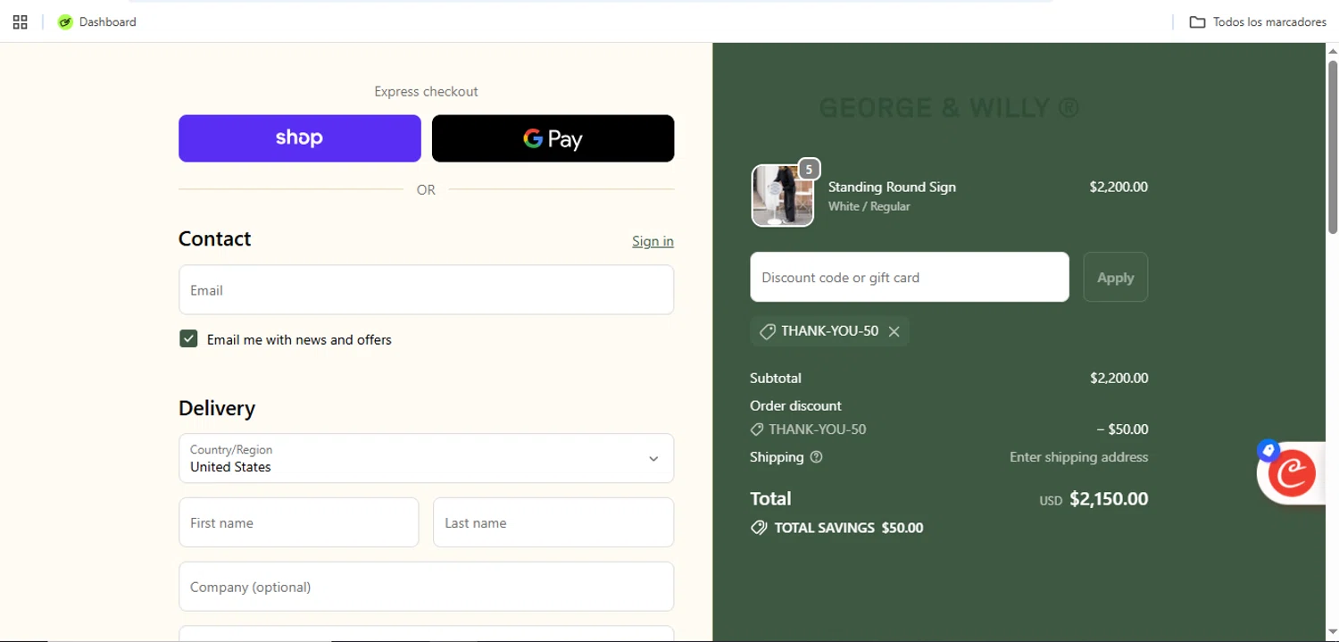Image resolution: width=1339 pixels, height=642 pixels.
Task: Open the Standing Round Sign thumbnail
Action: [x=783, y=196]
